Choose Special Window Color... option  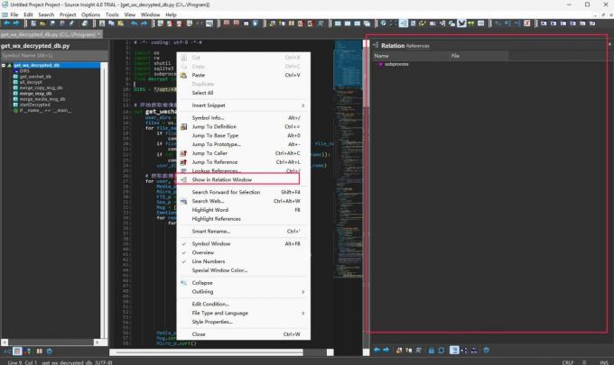point(219,270)
